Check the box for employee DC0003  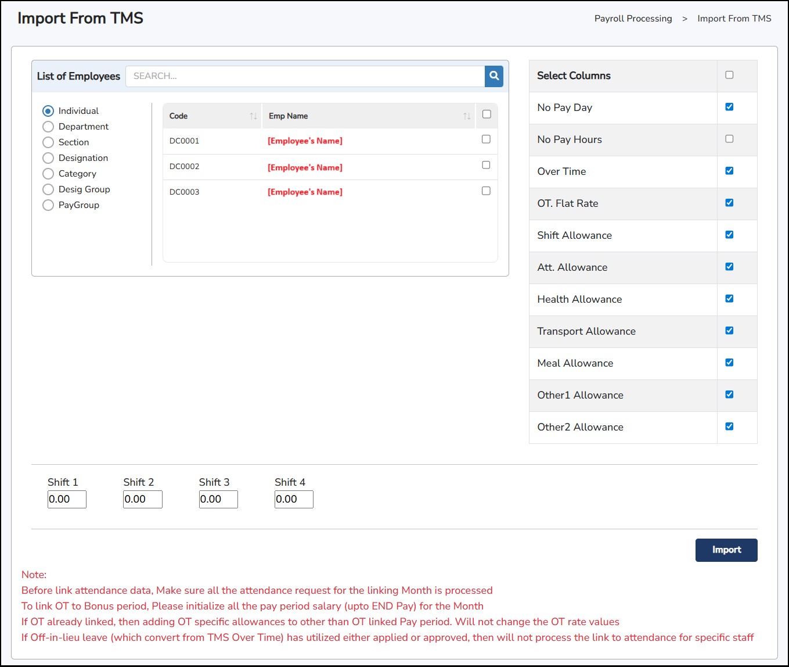(486, 191)
